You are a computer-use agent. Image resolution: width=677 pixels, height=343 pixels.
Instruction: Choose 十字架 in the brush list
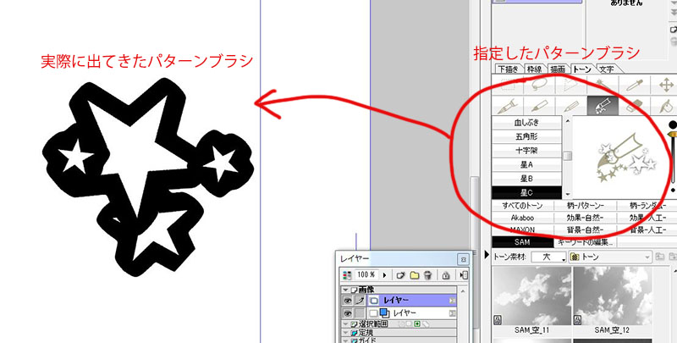click(x=526, y=151)
